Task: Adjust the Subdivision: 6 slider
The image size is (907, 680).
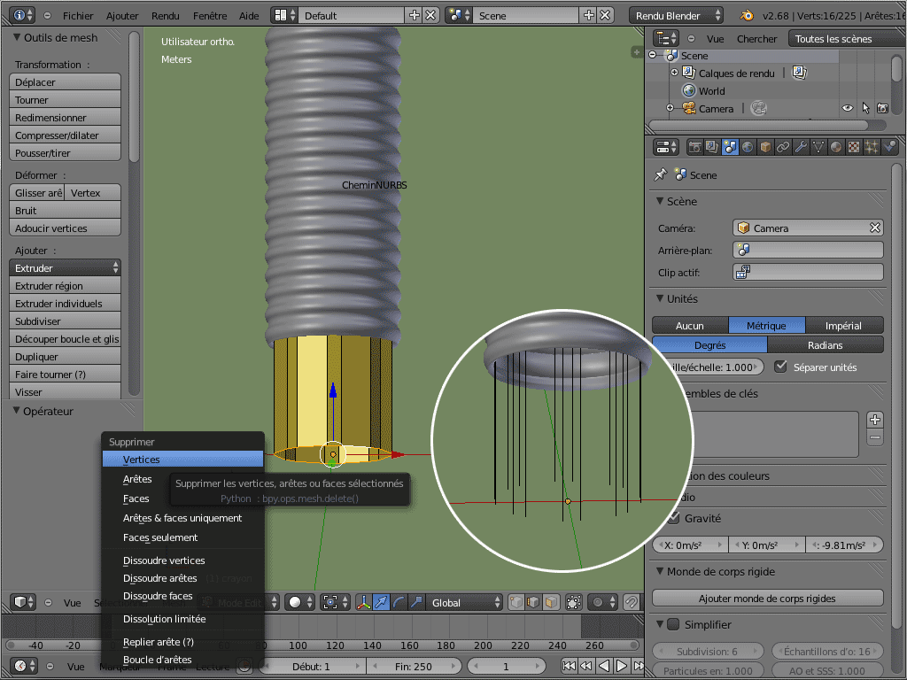Action: click(708, 651)
